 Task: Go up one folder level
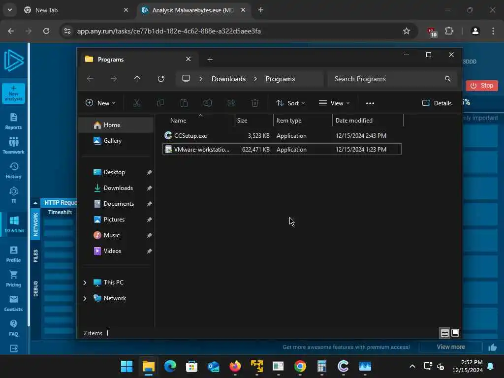[137, 79]
